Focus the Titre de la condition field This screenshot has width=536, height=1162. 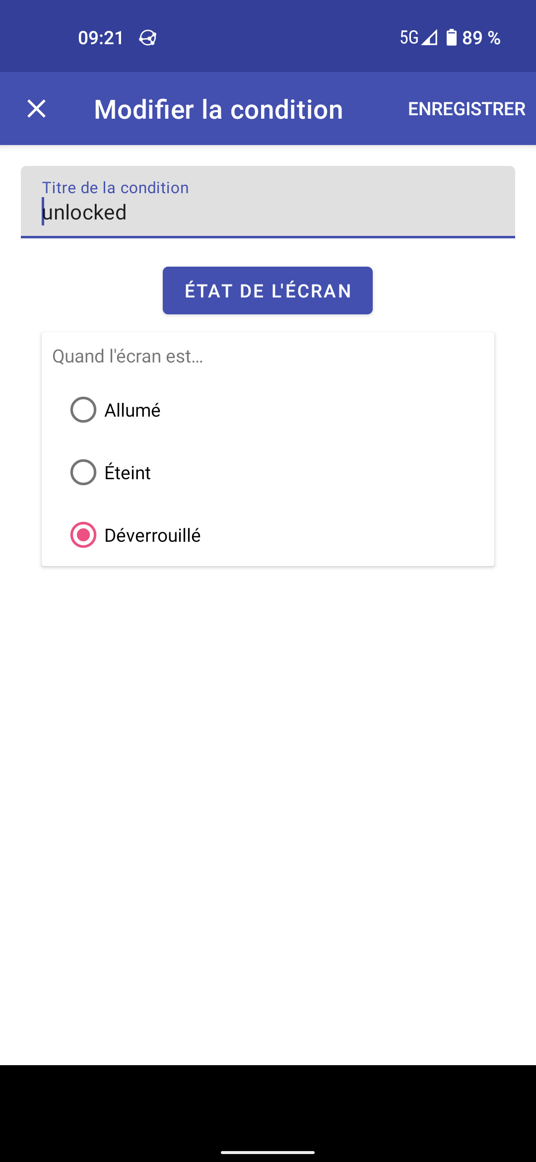[x=268, y=202]
